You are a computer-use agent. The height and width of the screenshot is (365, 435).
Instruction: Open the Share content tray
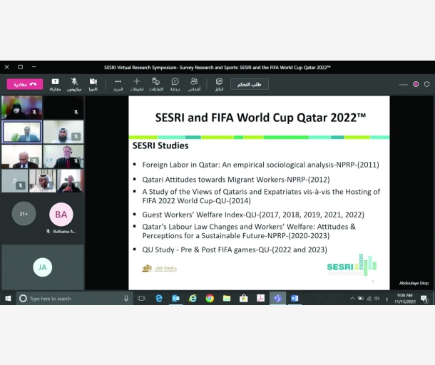(55, 83)
